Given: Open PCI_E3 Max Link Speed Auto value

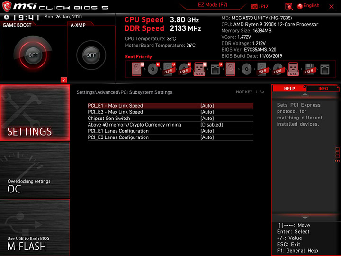Looking at the screenshot, I should coord(207,112).
